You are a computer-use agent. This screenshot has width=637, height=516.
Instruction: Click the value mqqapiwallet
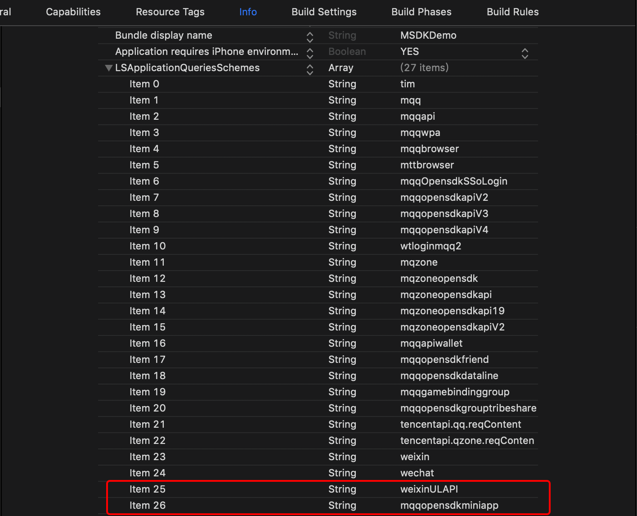point(431,344)
